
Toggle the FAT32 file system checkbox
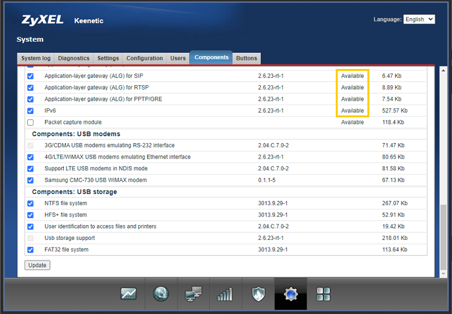point(30,250)
